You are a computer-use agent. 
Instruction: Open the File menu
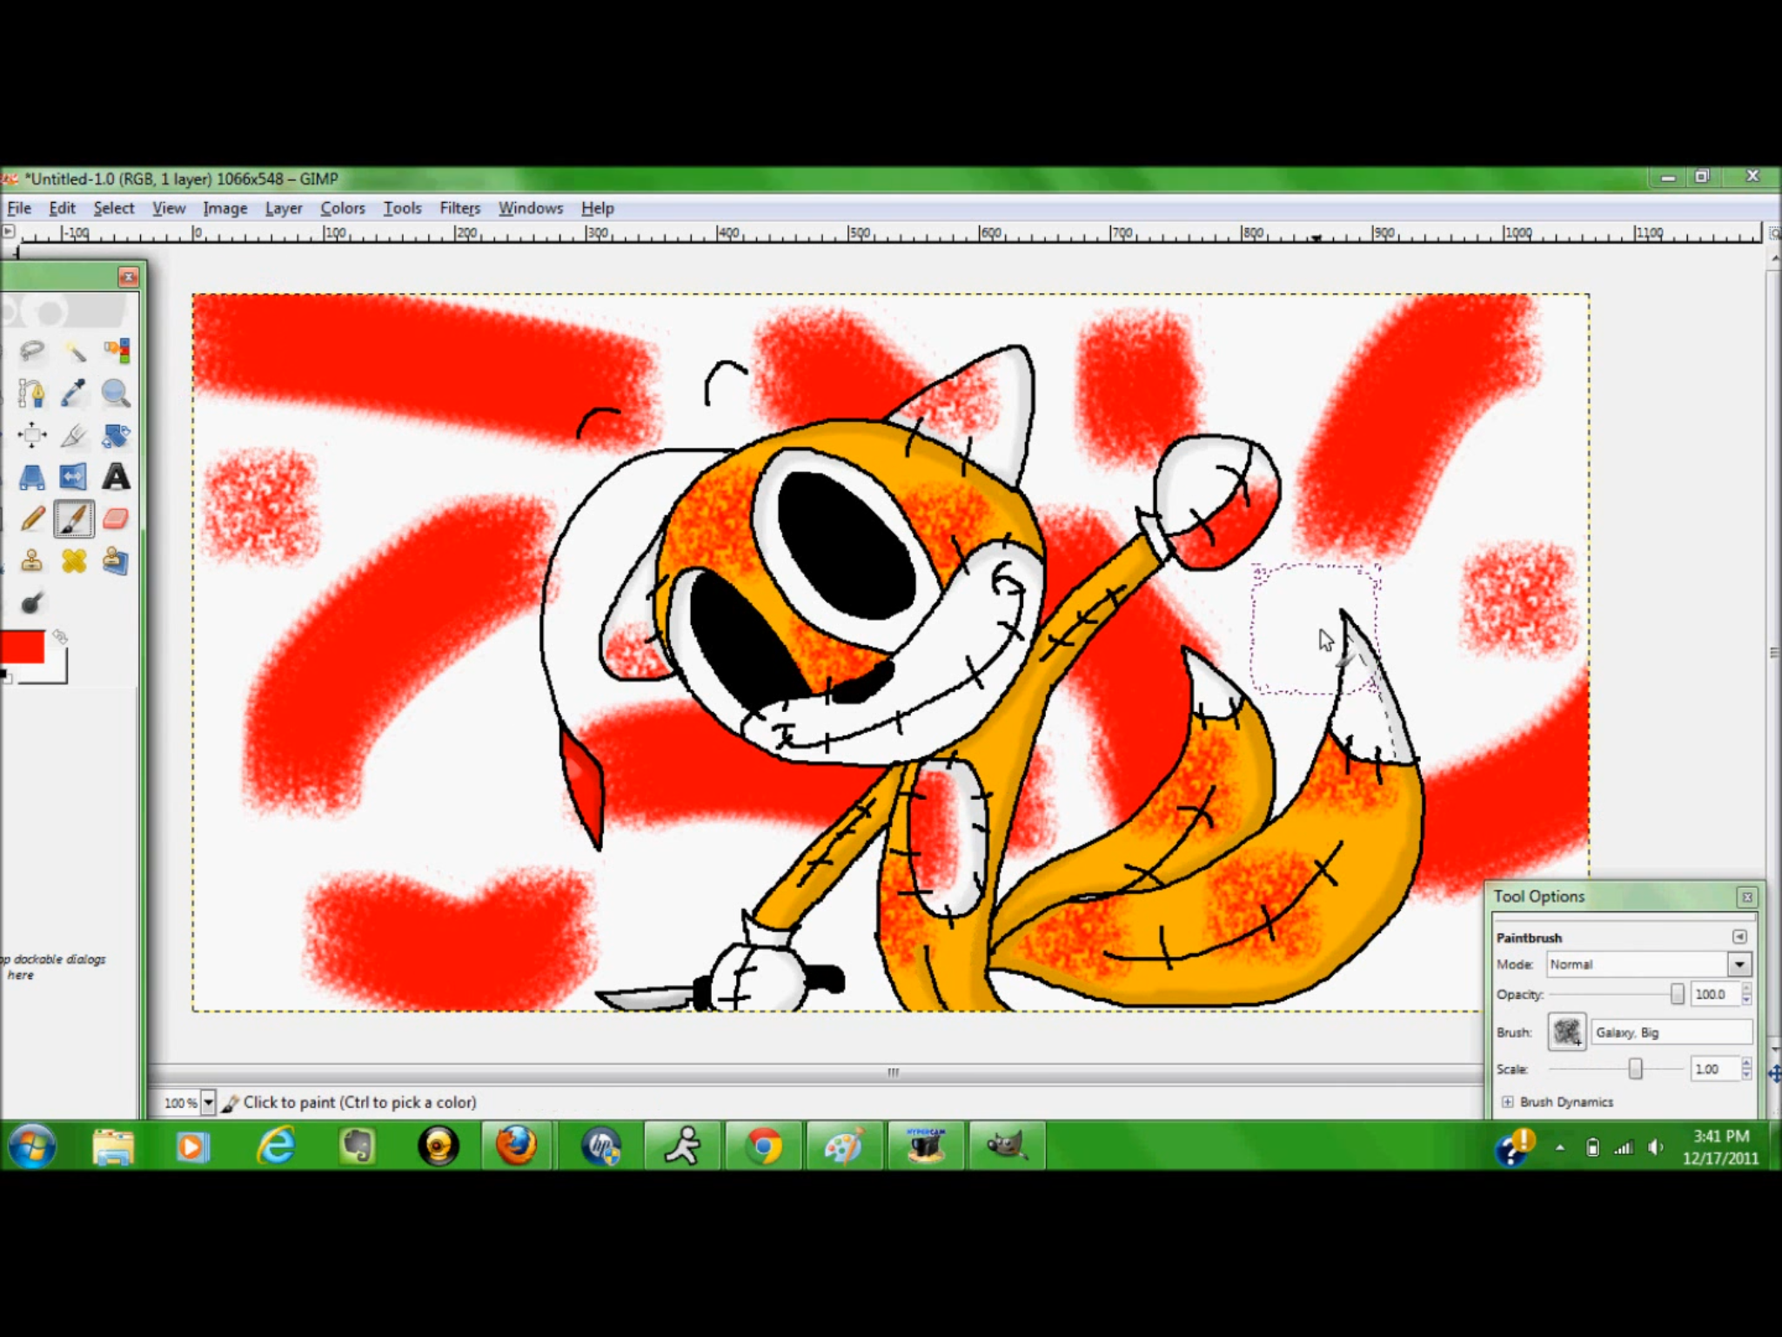point(19,208)
